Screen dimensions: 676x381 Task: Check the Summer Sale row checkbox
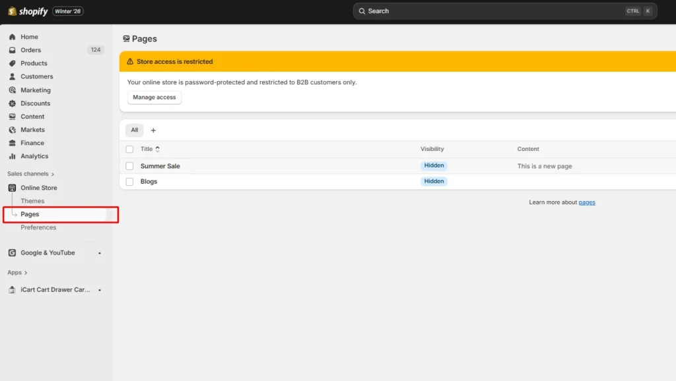[129, 166]
